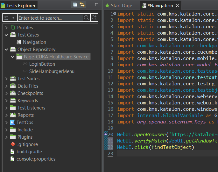Collapse Page_CURA Healthcare Service folder arrow

tap(12, 57)
